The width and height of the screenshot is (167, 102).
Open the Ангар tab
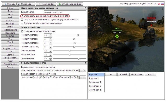pos(10,14)
